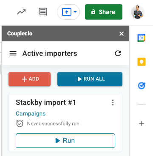
Task: Expand the present dropdown arrow
Action: click(75, 12)
